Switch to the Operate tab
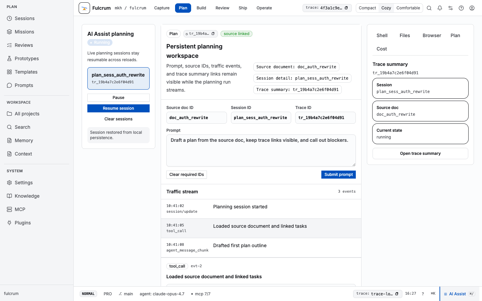The image size is (482, 301). coord(264,8)
